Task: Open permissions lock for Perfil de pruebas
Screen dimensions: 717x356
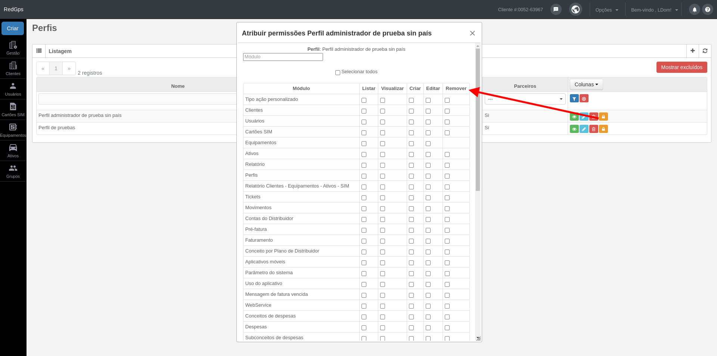Action: [x=603, y=129]
